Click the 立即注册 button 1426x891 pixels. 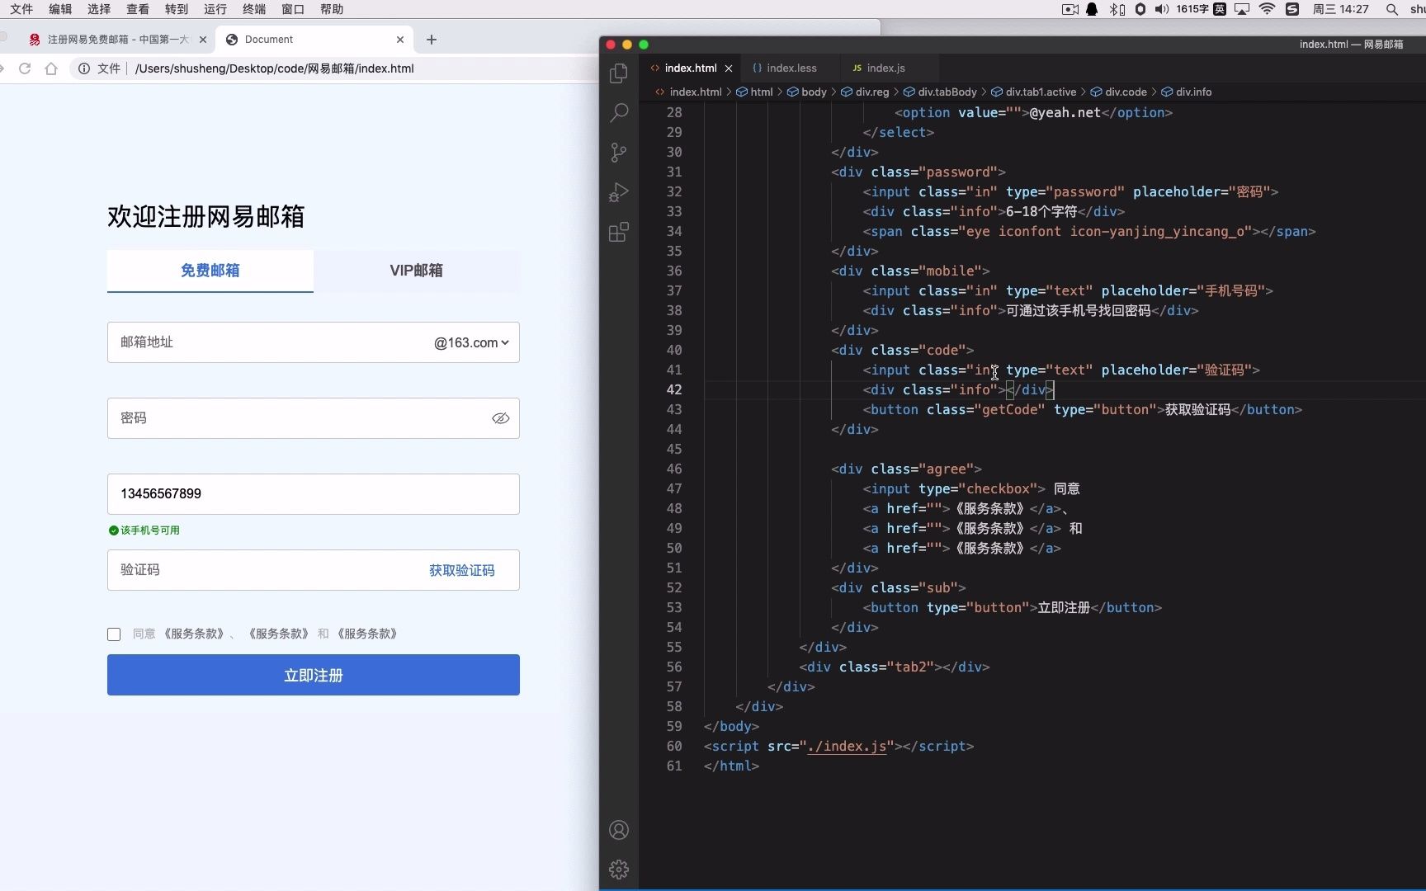(x=314, y=675)
